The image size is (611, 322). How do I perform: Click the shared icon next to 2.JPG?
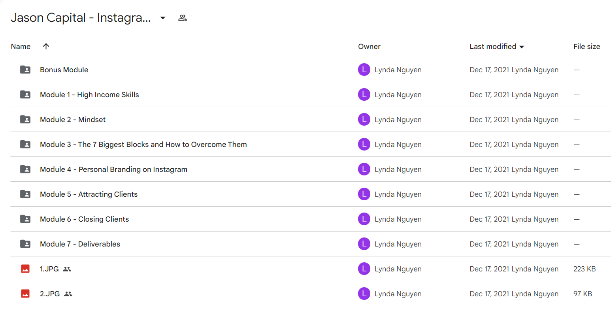coord(68,294)
